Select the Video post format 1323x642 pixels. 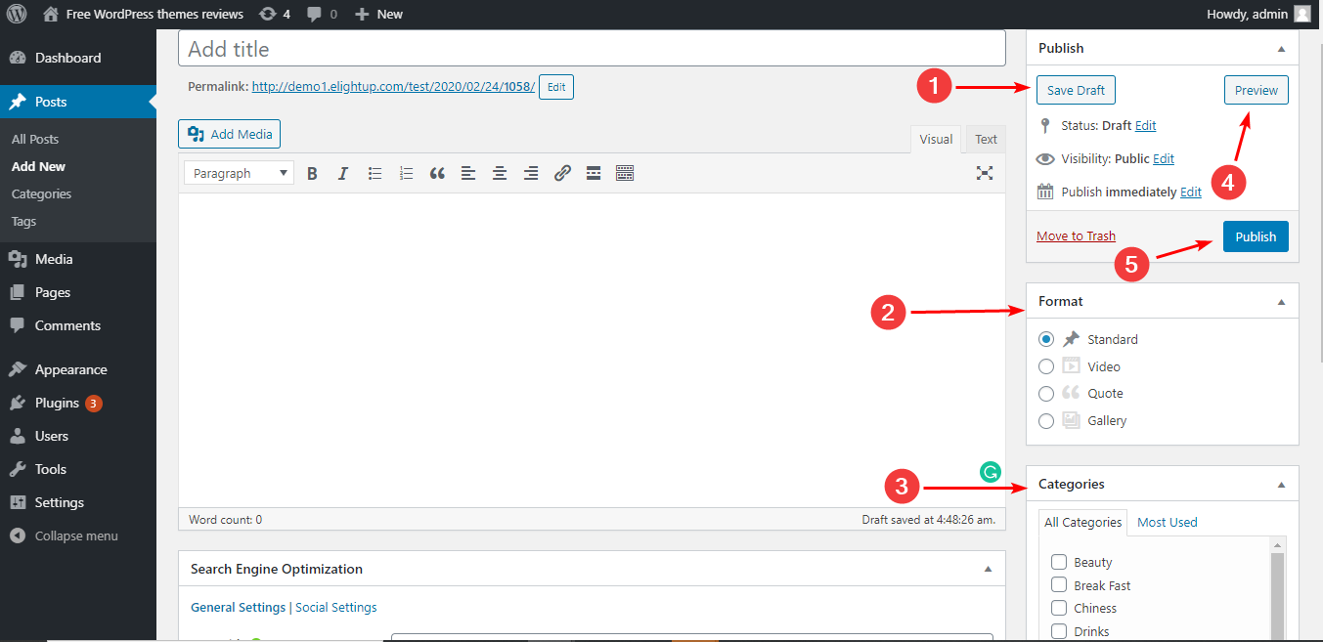point(1046,366)
